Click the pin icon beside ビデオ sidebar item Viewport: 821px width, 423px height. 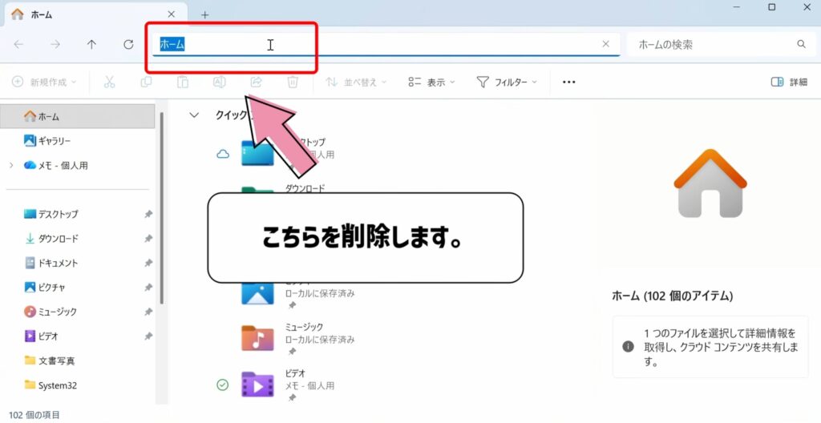pos(148,336)
